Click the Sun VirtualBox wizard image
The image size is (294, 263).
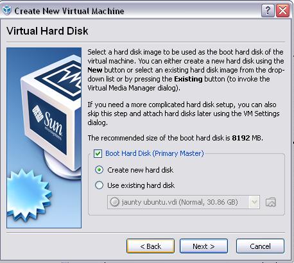pos(44,138)
